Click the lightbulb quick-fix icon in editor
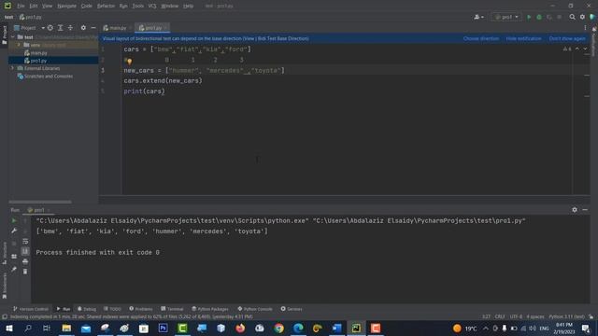The height and width of the screenshot is (336, 598). click(x=129, y=61)
